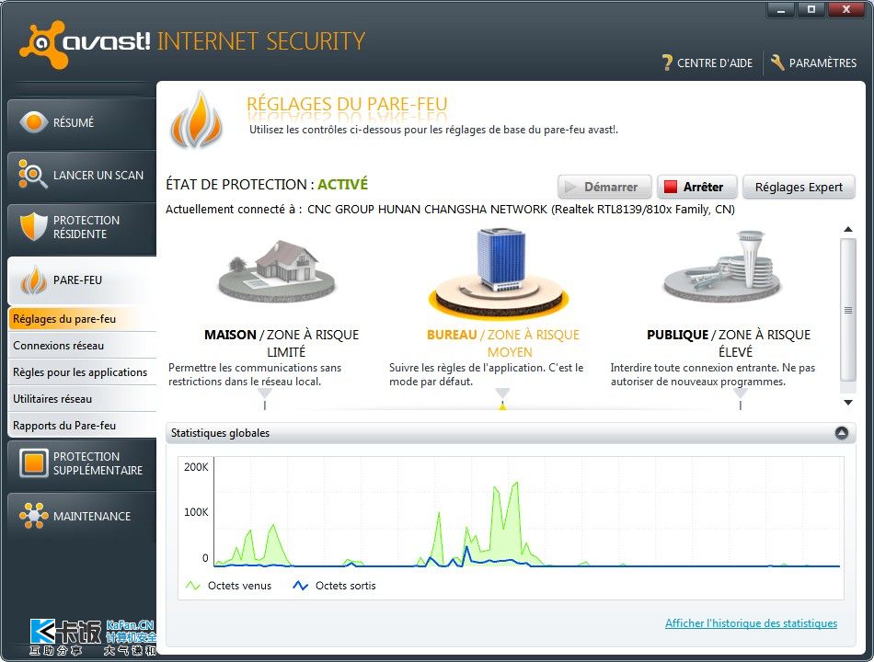Image resolution: width=874 pixels, height=662 pixels.
Task: Open Connexions réseau submenu item
Action: click(x=82, y=346)
